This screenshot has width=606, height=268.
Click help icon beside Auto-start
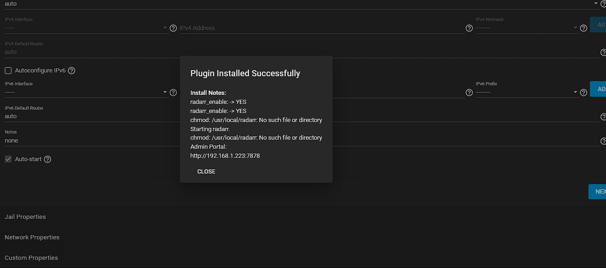pyautogui.click(x=48, y=159)
